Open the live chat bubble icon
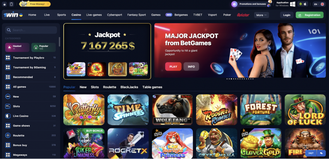329x159 pixels. 321,153
